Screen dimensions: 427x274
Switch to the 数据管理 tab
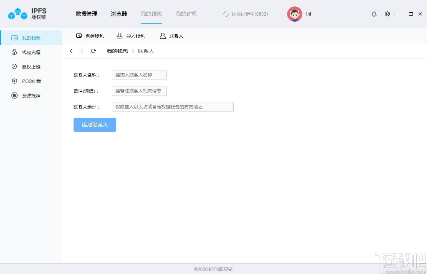click(x=87, y=14)
